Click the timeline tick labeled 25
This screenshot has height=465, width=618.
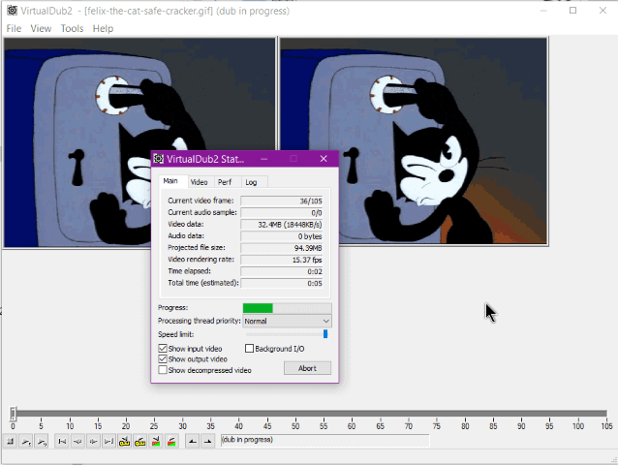tap(154, 426)
